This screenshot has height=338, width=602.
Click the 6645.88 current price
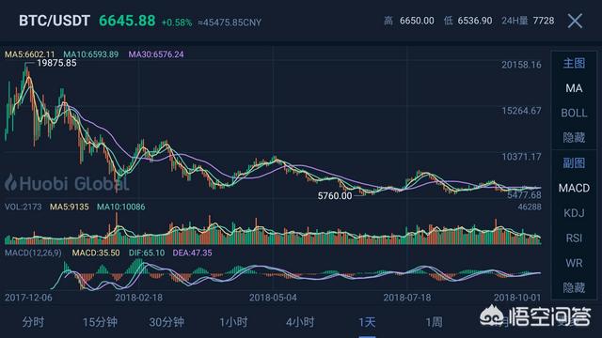pos(127,21)
